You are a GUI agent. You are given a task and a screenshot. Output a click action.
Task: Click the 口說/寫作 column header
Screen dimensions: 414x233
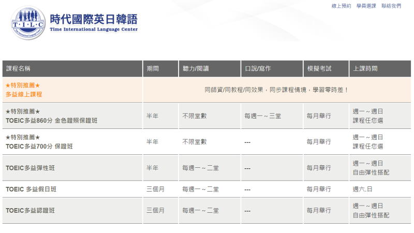[272, 69]
